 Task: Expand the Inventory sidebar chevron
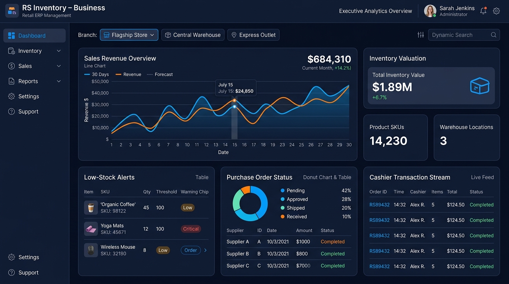[59, 51]
